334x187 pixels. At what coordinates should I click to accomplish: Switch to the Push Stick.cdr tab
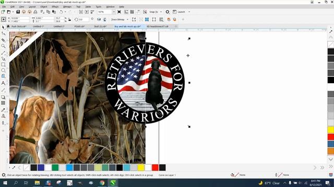click(19, 26)
